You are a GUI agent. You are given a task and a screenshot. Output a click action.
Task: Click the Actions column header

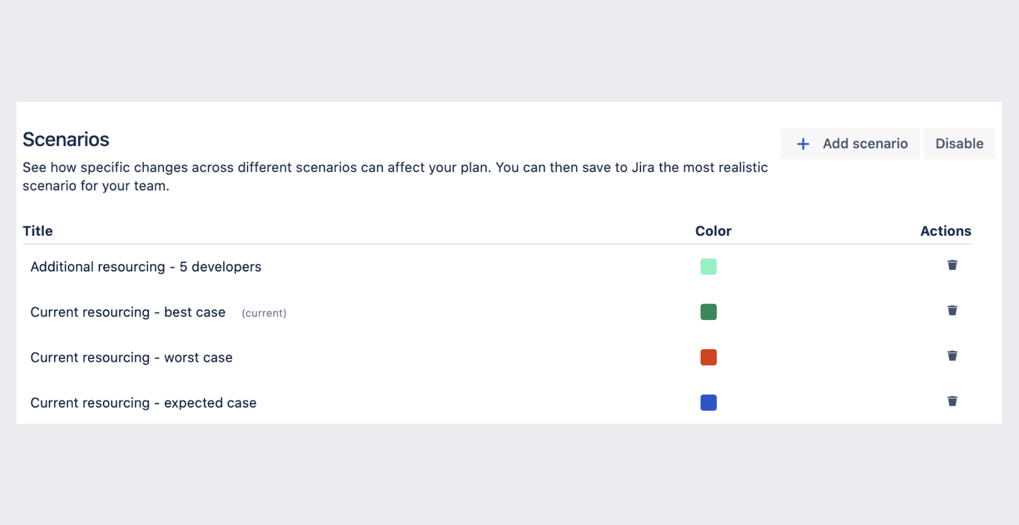point(946,231)
